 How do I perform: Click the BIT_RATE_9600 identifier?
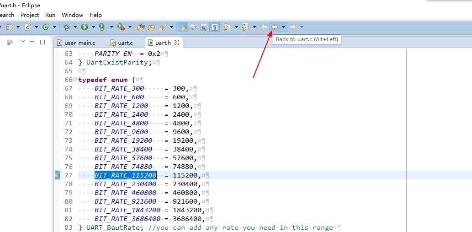pyautogui.click(x=121, y=132)
